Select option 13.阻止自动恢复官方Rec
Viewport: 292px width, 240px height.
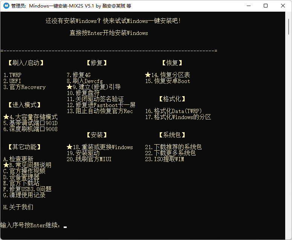[100, 111]
